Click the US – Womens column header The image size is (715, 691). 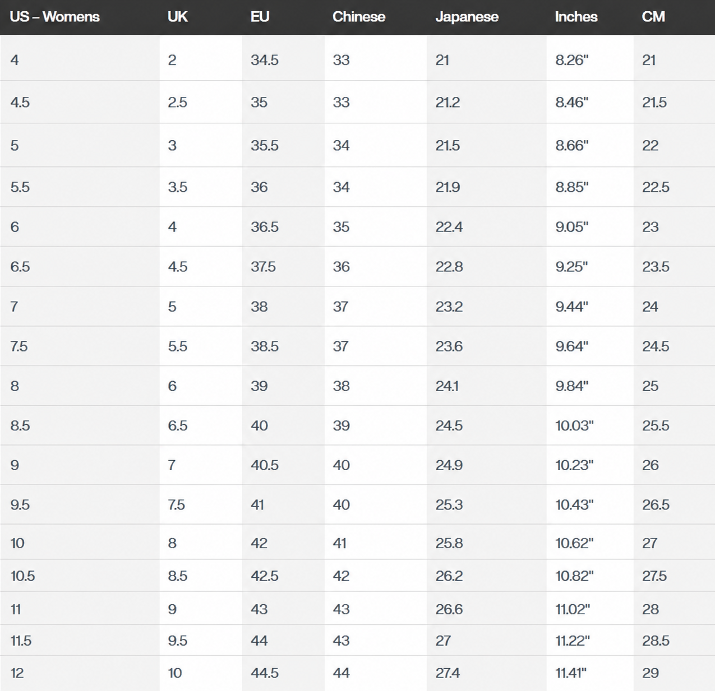[x=54, y=17]
